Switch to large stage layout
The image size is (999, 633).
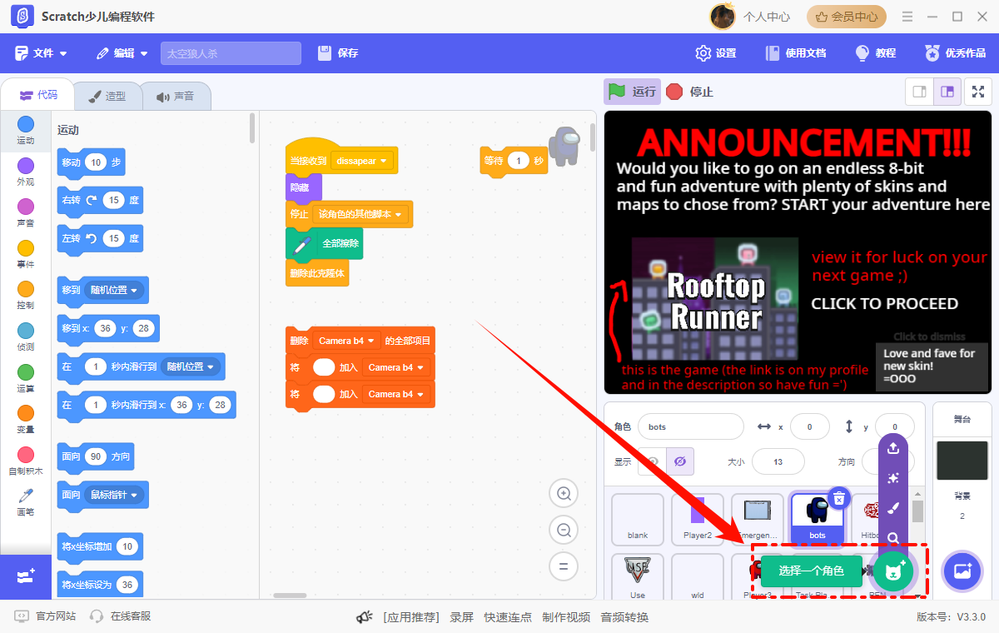click(x=947, y=92)
